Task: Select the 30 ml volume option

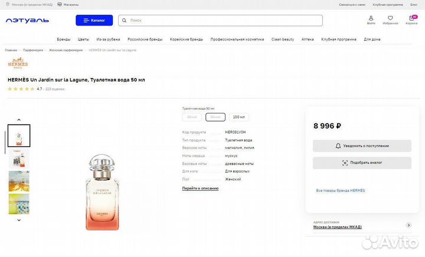Action: click(x=192, y=117)
